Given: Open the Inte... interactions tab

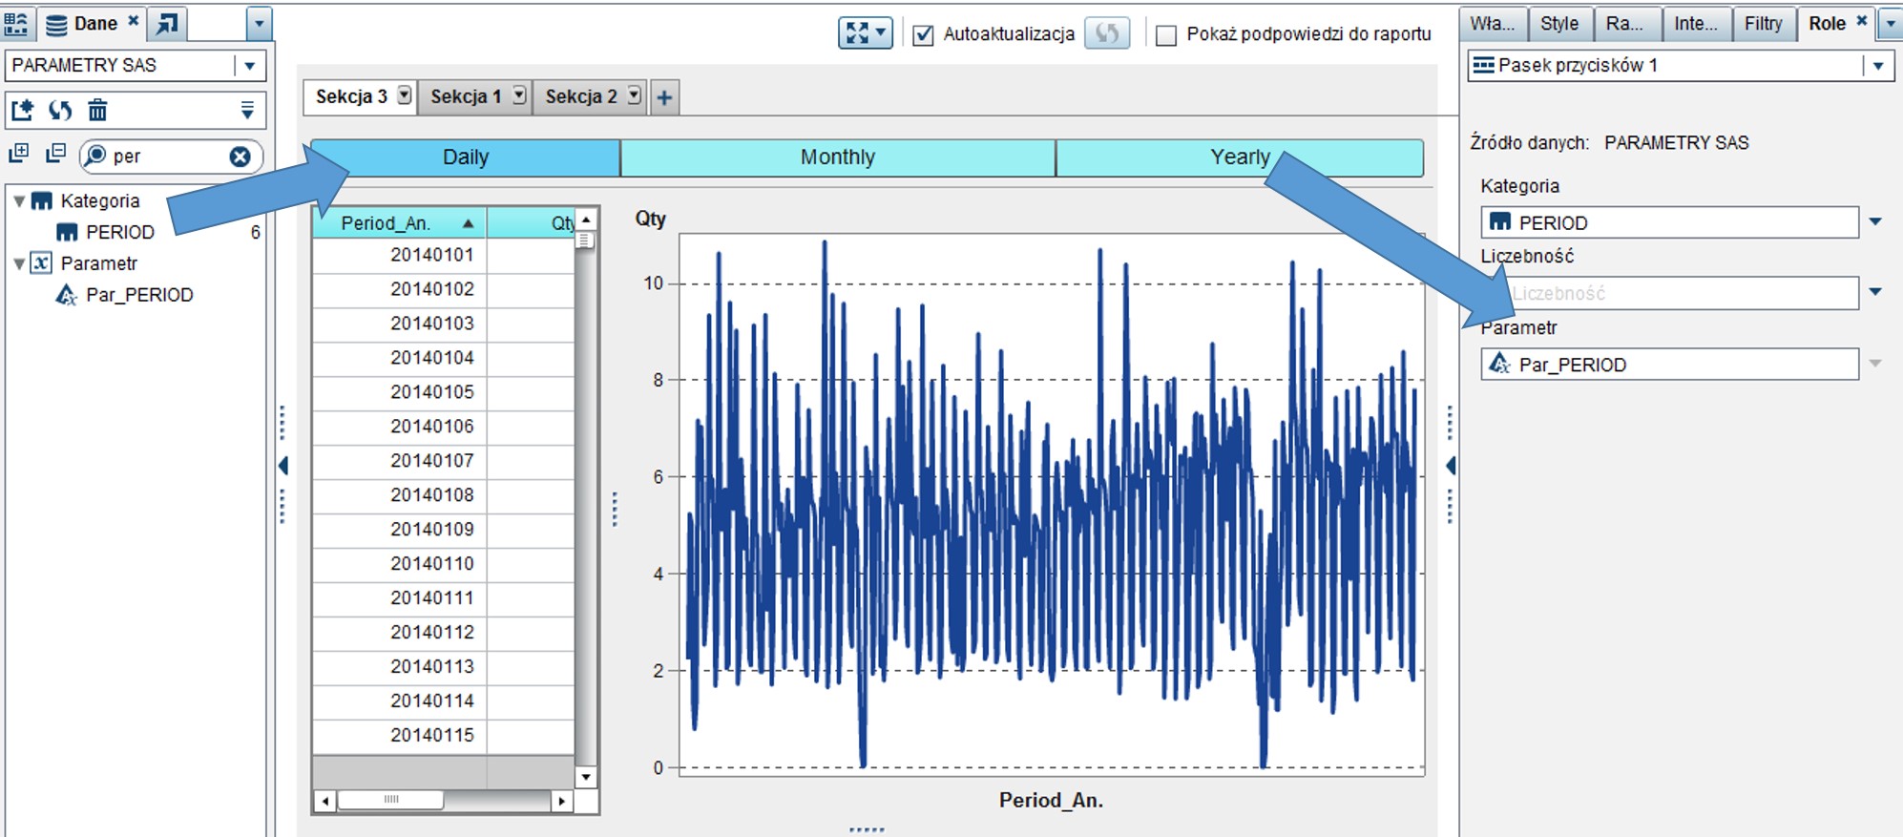Looking at the screenshot, I should tap(1696, 24).
